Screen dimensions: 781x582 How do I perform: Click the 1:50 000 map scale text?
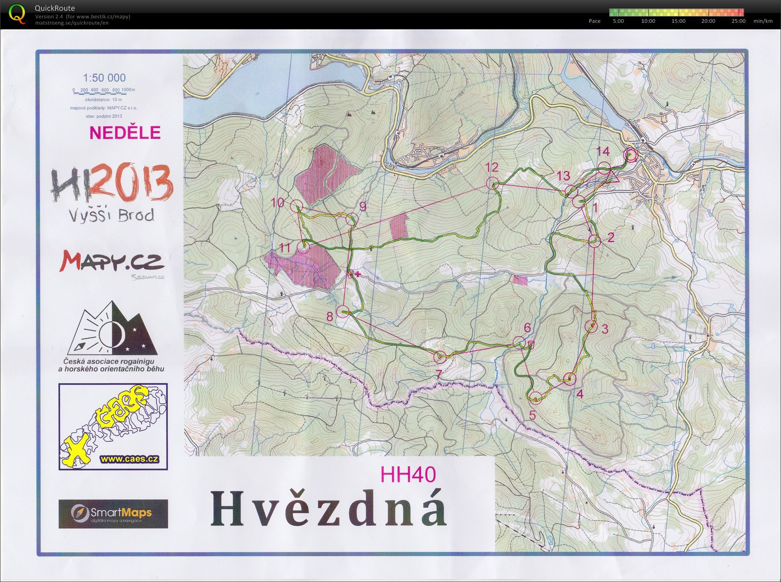pos(104,78)
